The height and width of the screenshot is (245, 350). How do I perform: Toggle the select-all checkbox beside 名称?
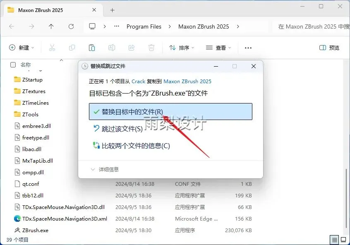pyautogui.click(x=13, y=65)
